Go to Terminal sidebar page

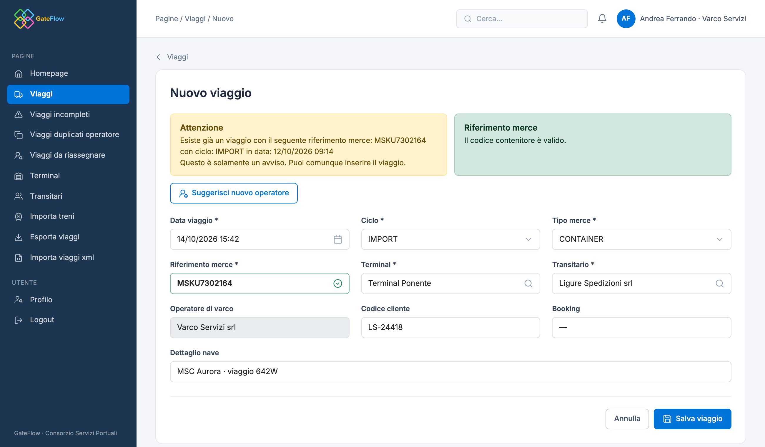[68, 176]
